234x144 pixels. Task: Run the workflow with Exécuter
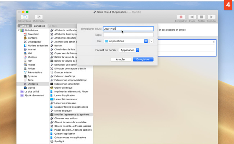211,17
